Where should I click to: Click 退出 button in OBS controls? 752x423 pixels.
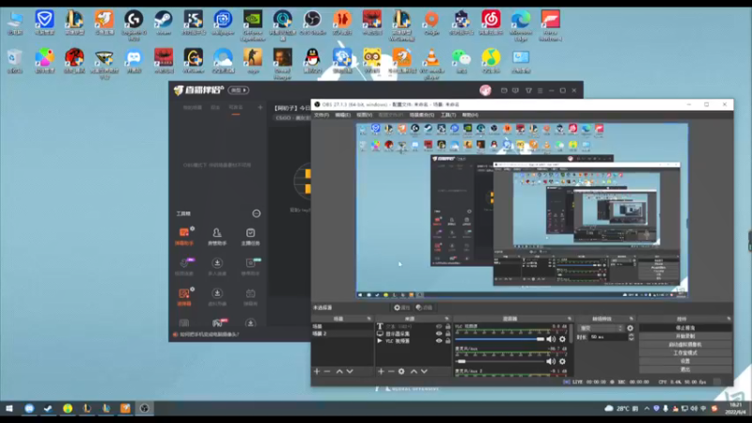coord(685,369)
